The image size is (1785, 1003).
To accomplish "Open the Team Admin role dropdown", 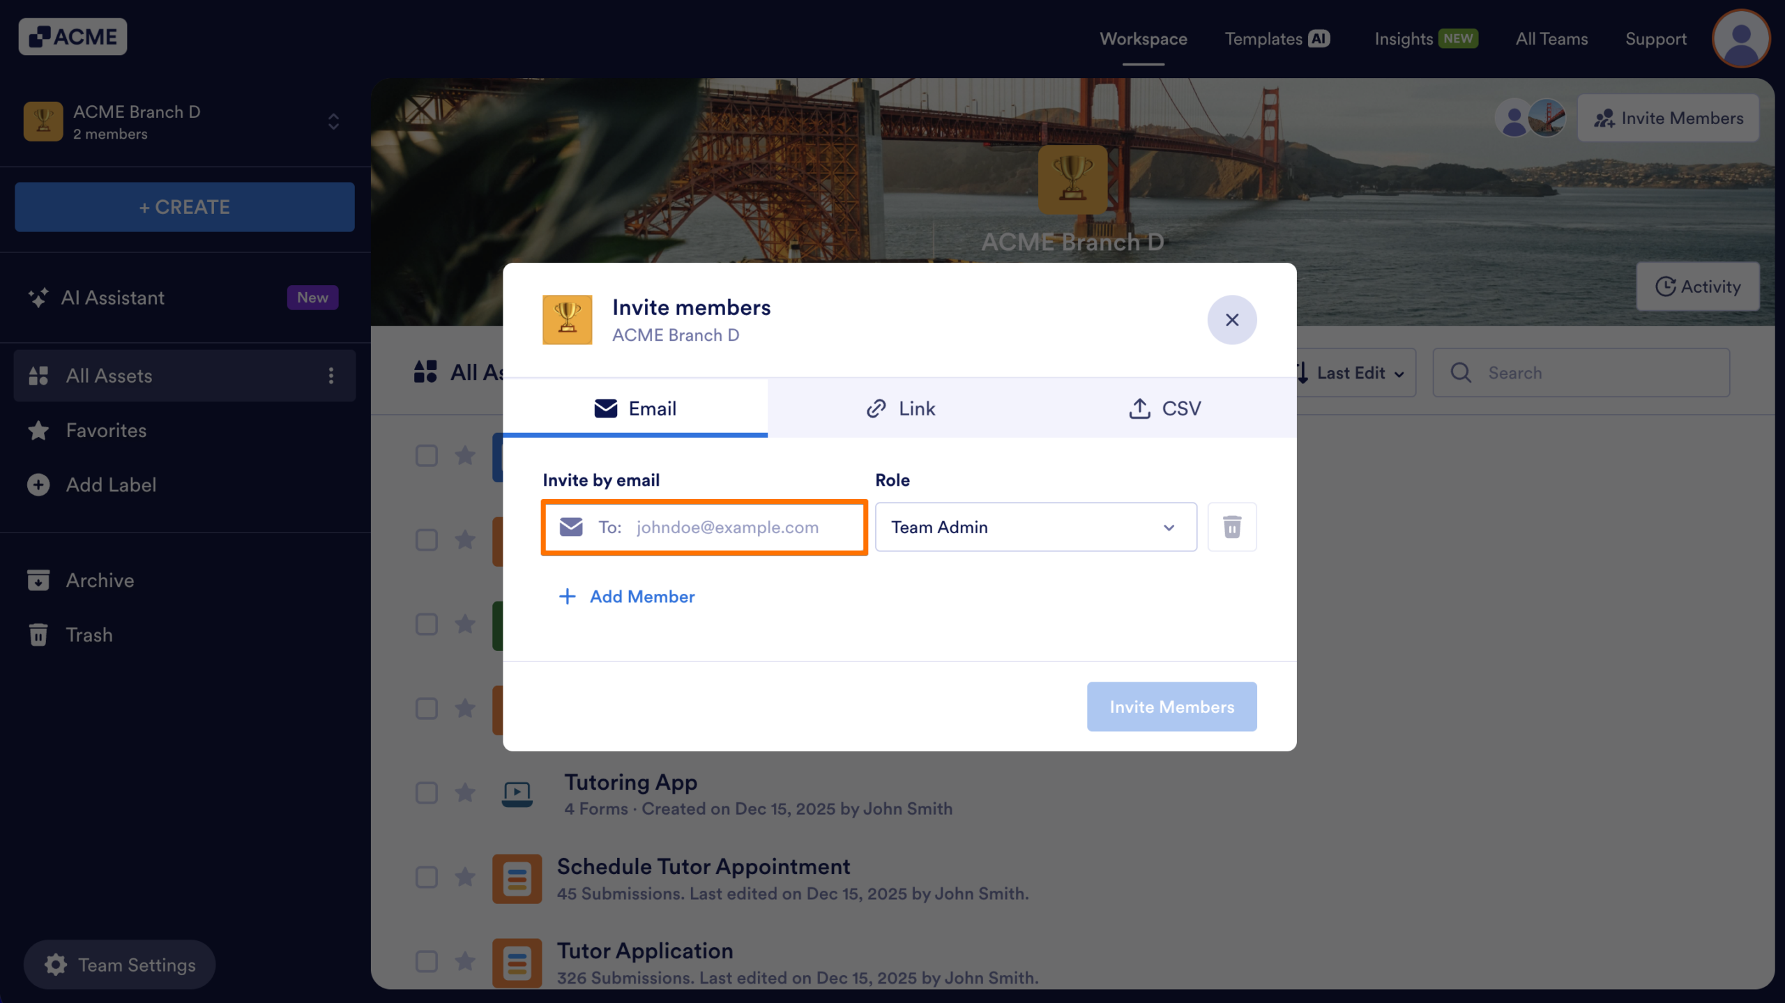I will [x=1035, y=527].
